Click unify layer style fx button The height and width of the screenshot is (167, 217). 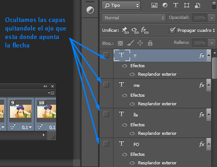point(145,30)
